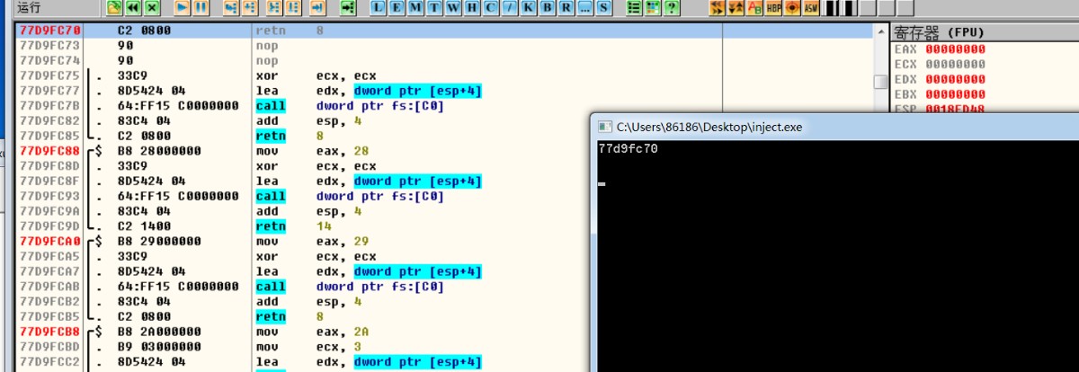Viewport: 1079px width, 372px height.
Task: Click the Step Over toolbar icon
Action: [250, 7]
